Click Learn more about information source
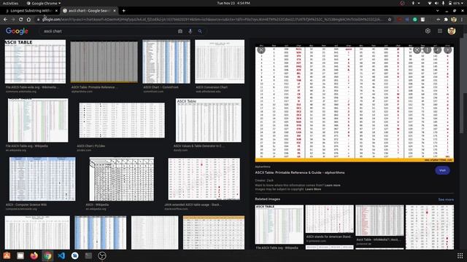This screenshot has width=467, height=262. point(333,185)
